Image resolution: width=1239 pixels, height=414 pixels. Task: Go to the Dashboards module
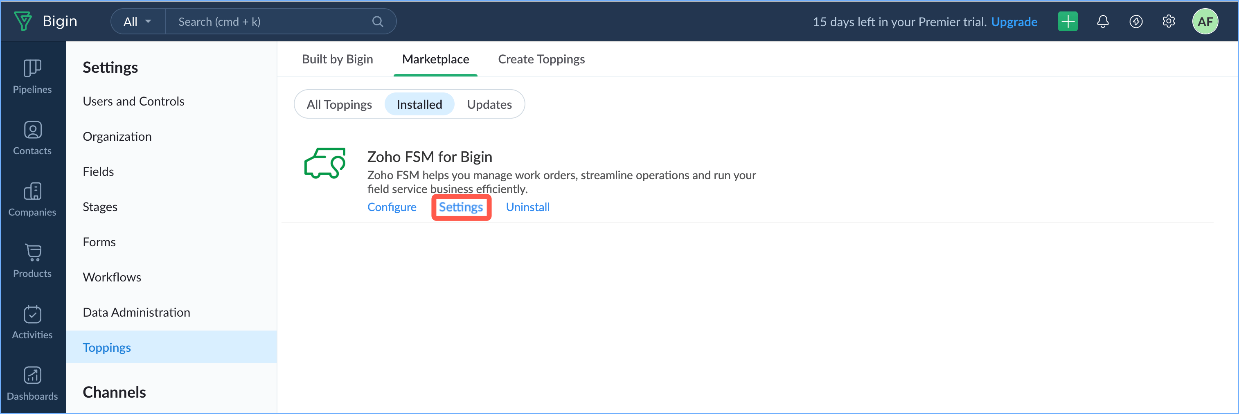pyautogui.click(x=32, y=383)
